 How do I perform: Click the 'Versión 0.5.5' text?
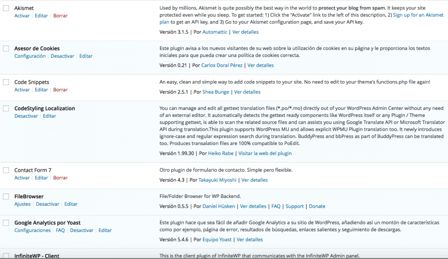point(174,206)
